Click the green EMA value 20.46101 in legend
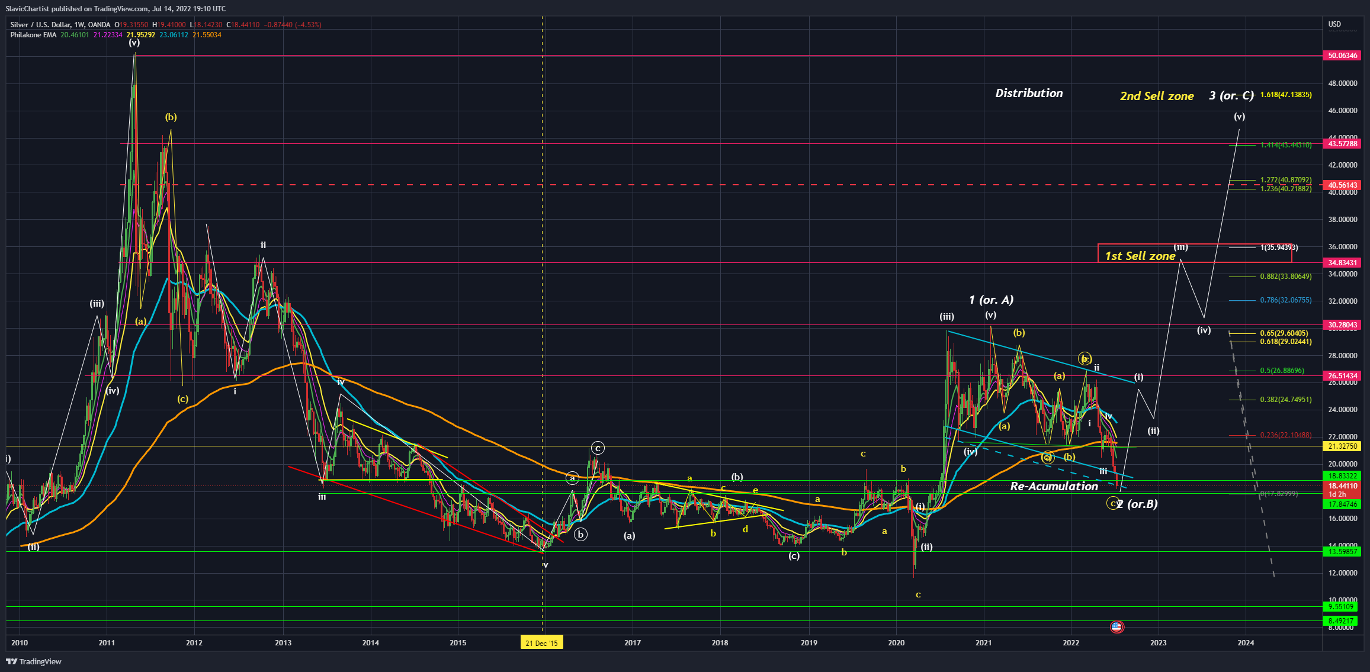The height and width of the screenshot is (672, 1370). point(75,35)
